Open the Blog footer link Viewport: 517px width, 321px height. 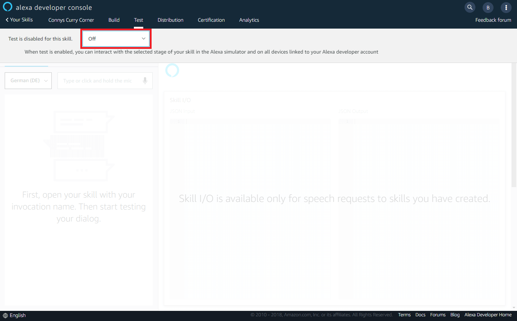455,315
